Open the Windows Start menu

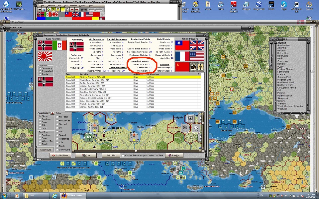[4, 196]
